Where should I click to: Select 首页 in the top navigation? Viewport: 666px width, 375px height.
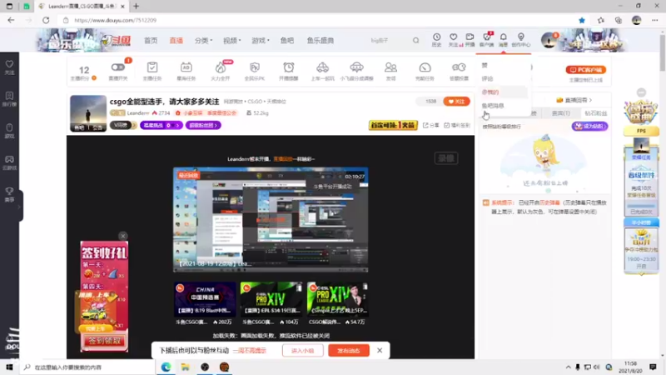coord(151,40)
